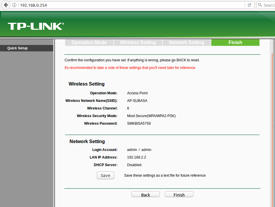The image size is (275, 207).
Task: Open the site information icon in address bar
Action: coord(14,5)
